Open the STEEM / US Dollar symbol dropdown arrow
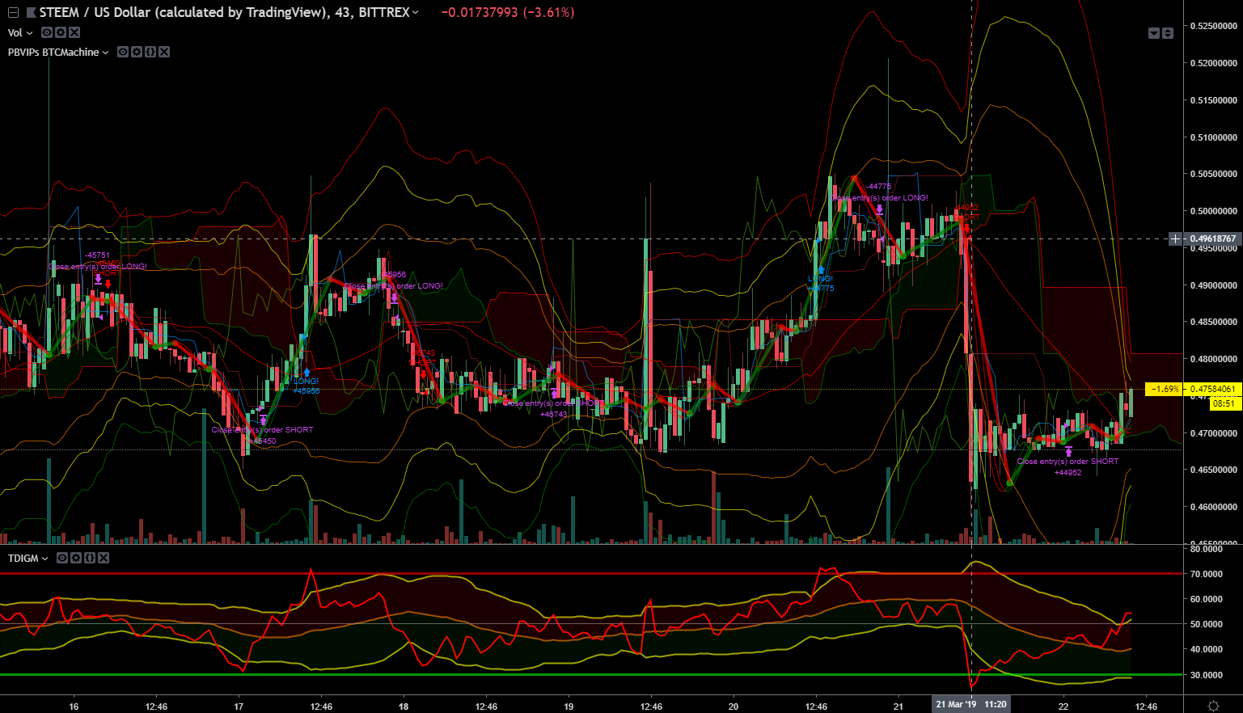 point(416,13)
